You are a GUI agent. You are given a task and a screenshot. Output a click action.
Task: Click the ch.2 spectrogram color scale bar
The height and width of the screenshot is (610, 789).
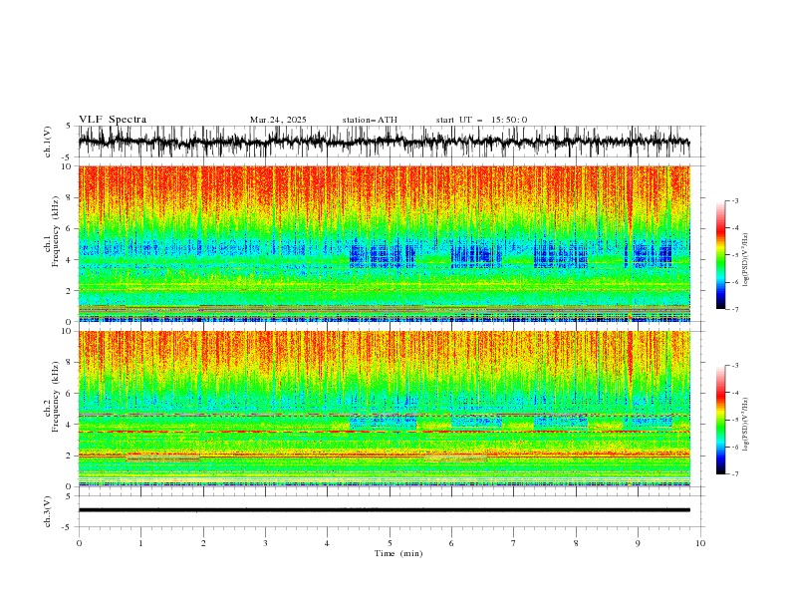coord(720,420)
